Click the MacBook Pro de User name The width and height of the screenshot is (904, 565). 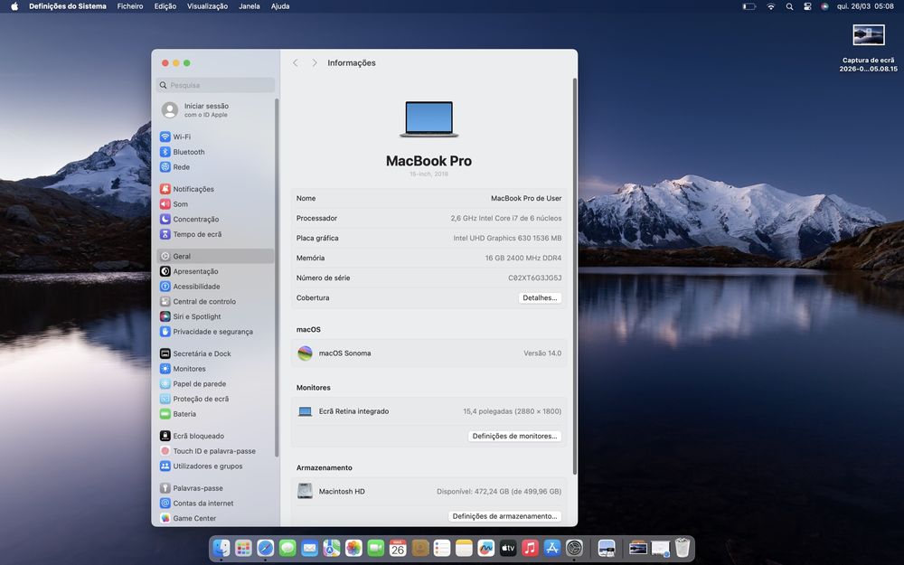point(526,198)
